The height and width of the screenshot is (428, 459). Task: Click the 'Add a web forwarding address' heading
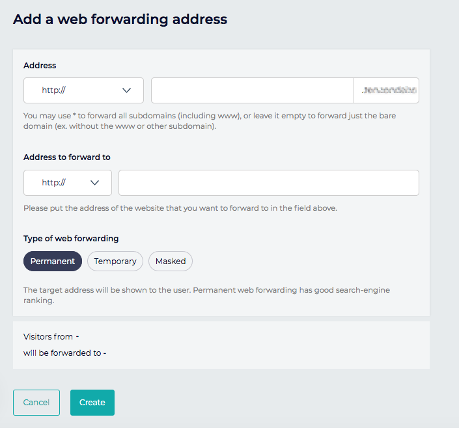[x=120, y=19]
